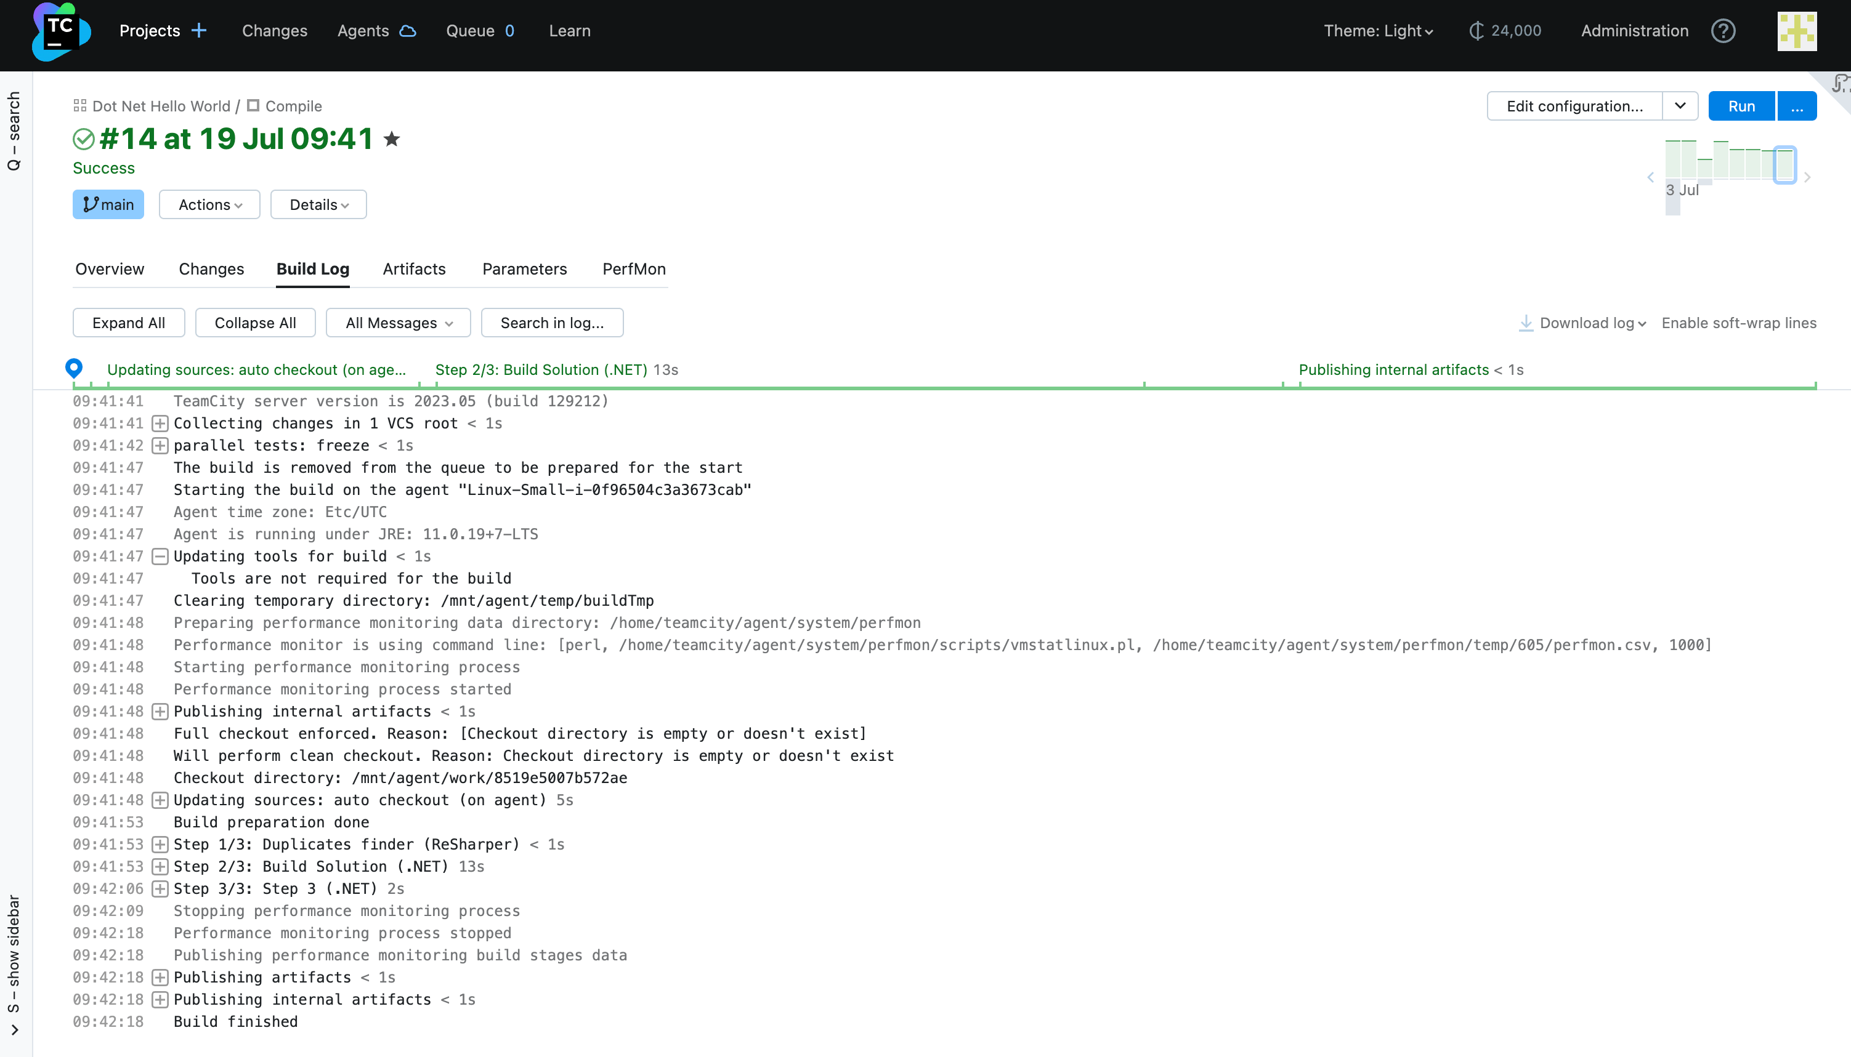Viewport: 1851px width, 1057px height.
Task: Collapse the Updating tools for build block
Action: click(x=160, y=557)
